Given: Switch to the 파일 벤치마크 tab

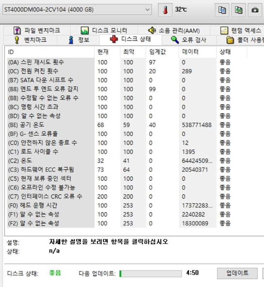Looking at the screenshot, I should (x=37, y=30).
